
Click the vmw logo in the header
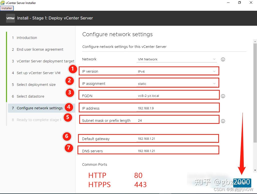10,18
